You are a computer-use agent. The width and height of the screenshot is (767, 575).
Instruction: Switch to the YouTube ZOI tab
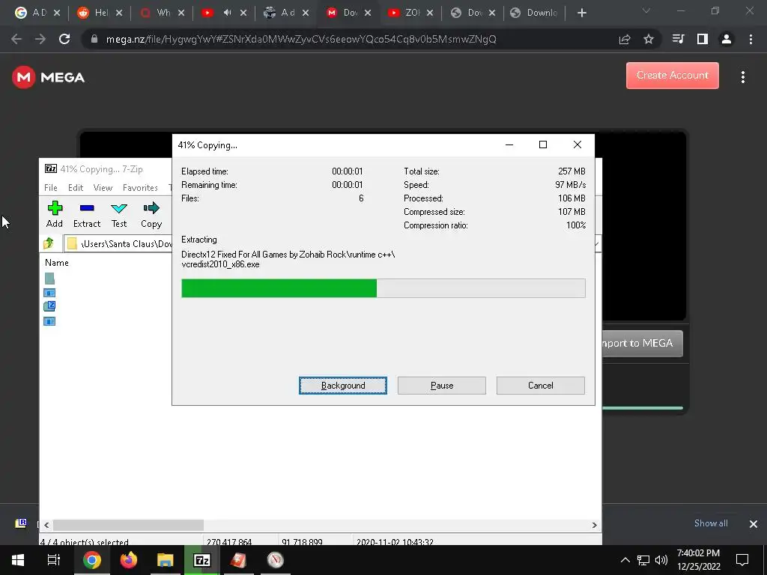411,13
